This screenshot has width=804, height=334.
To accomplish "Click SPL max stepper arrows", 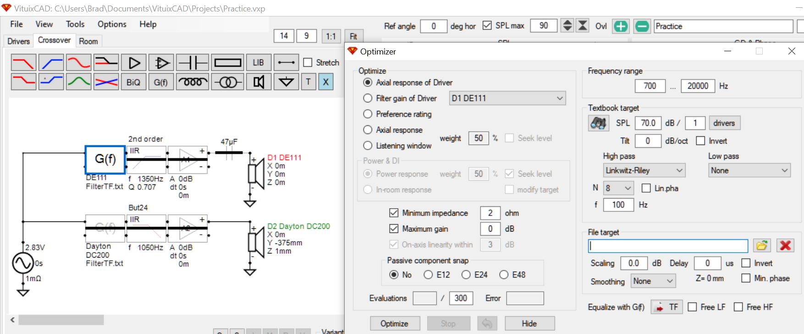I will 567,26.
